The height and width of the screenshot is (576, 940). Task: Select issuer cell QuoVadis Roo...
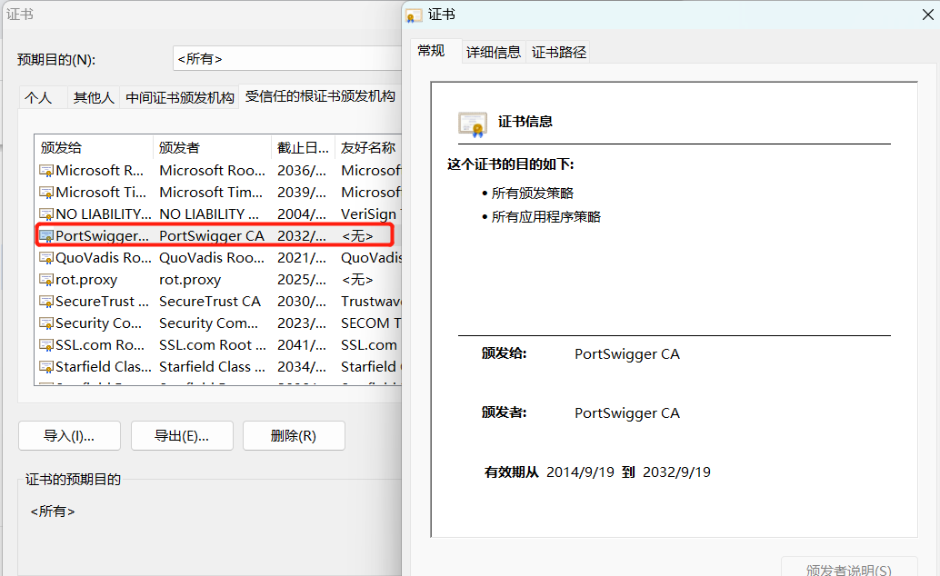click(212, 258)
